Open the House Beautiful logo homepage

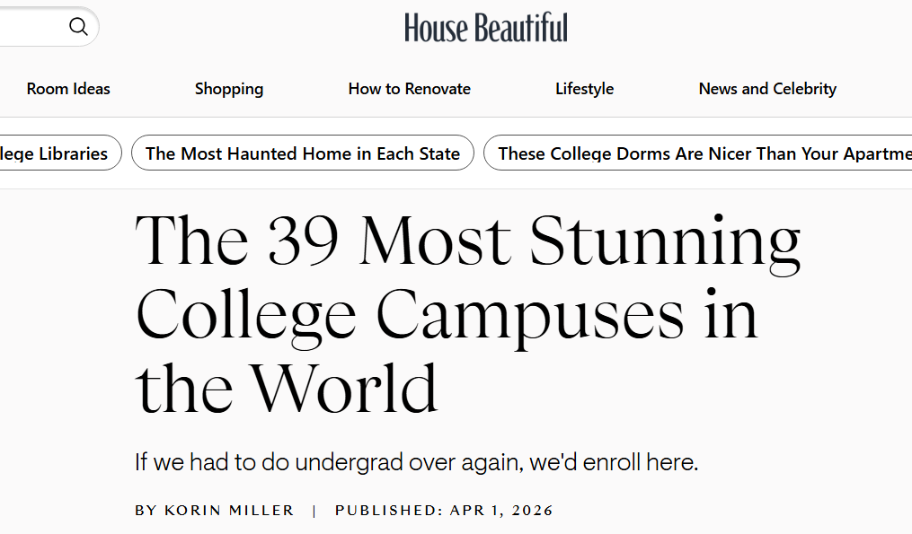coord(485,28)
